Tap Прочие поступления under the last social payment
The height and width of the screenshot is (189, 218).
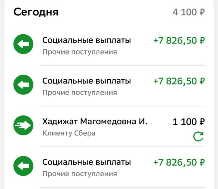pos(80,174)
